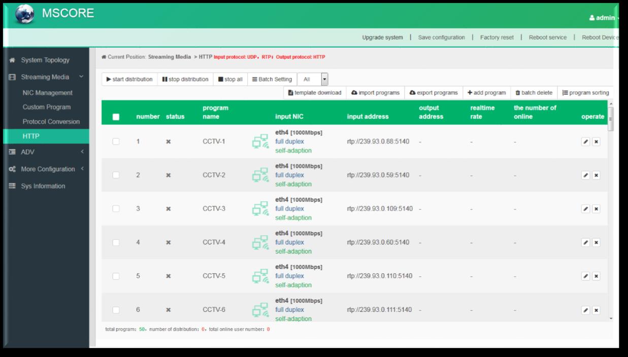628x357 pixels.
Task: Click the network NIC icon for CCTV-2
Action: tap(260, 176)
